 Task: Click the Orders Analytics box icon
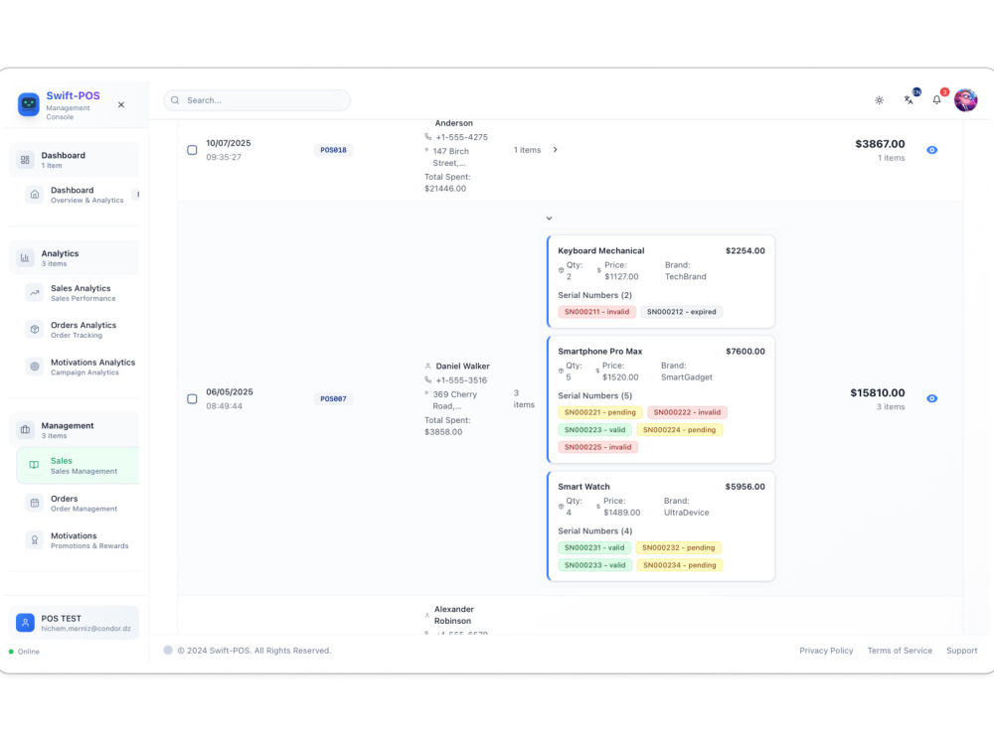point(35,330)
